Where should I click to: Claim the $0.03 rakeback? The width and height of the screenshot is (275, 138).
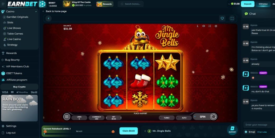coord(129,131)
